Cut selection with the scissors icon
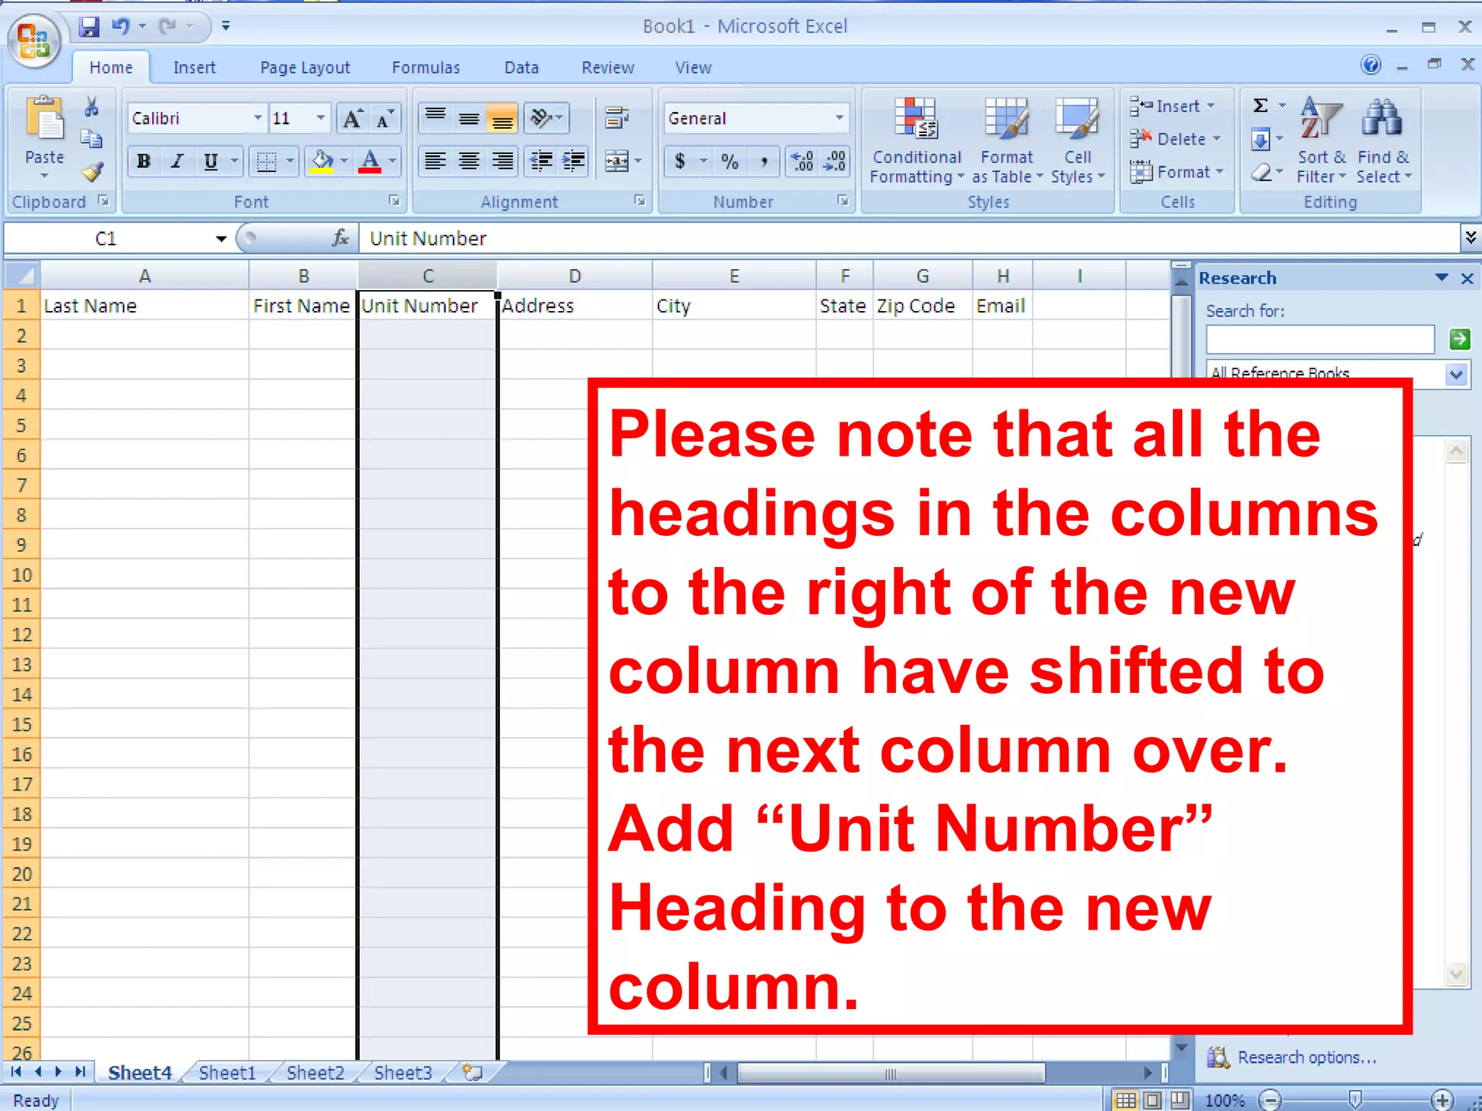The width and height of the screenshot is (1482, 1111). pos(91,107)
